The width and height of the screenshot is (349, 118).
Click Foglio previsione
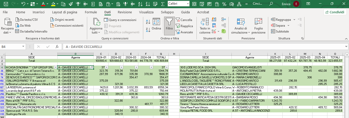258,26
